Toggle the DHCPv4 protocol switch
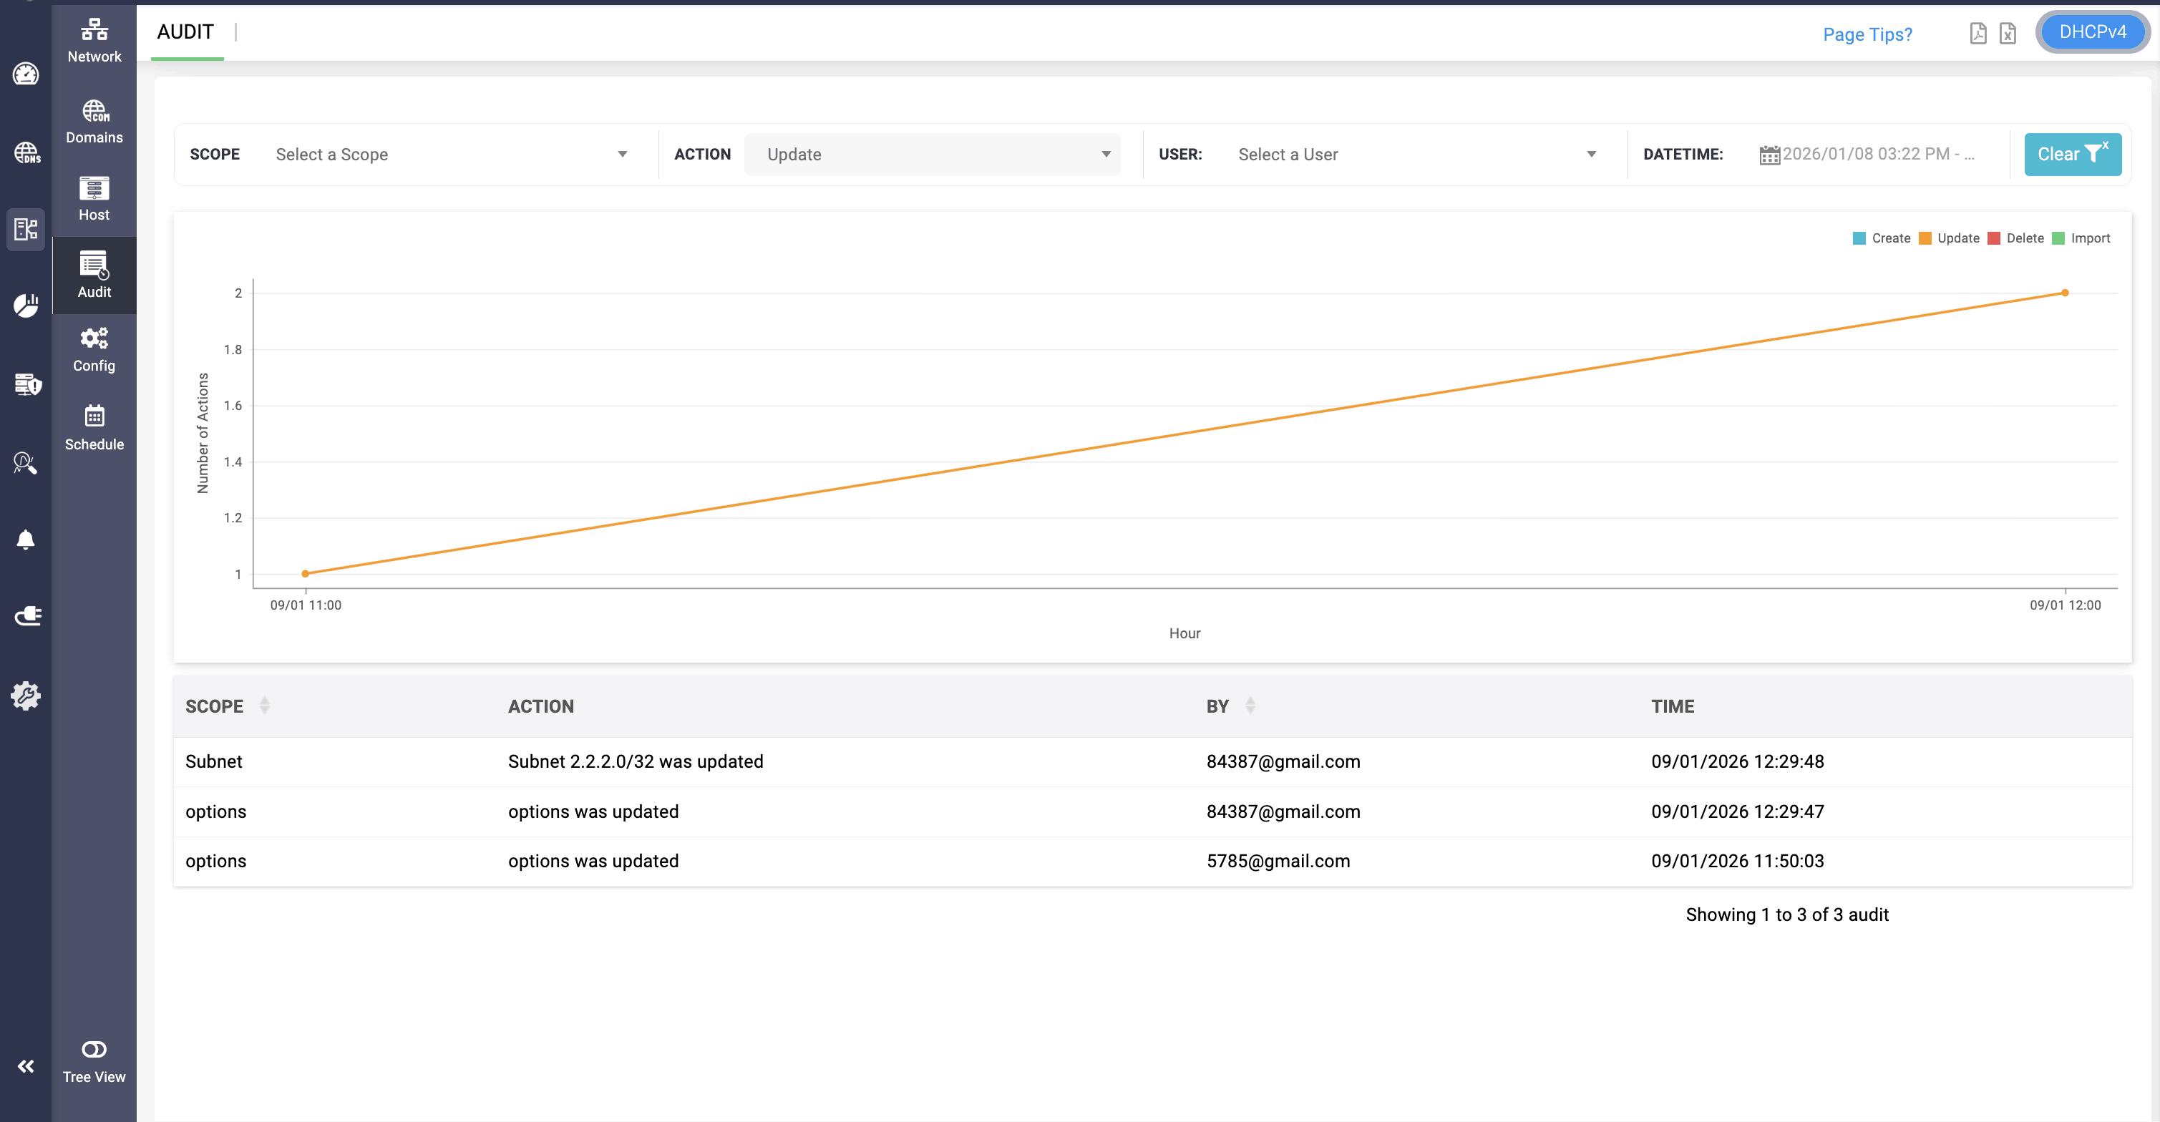 2092,33
